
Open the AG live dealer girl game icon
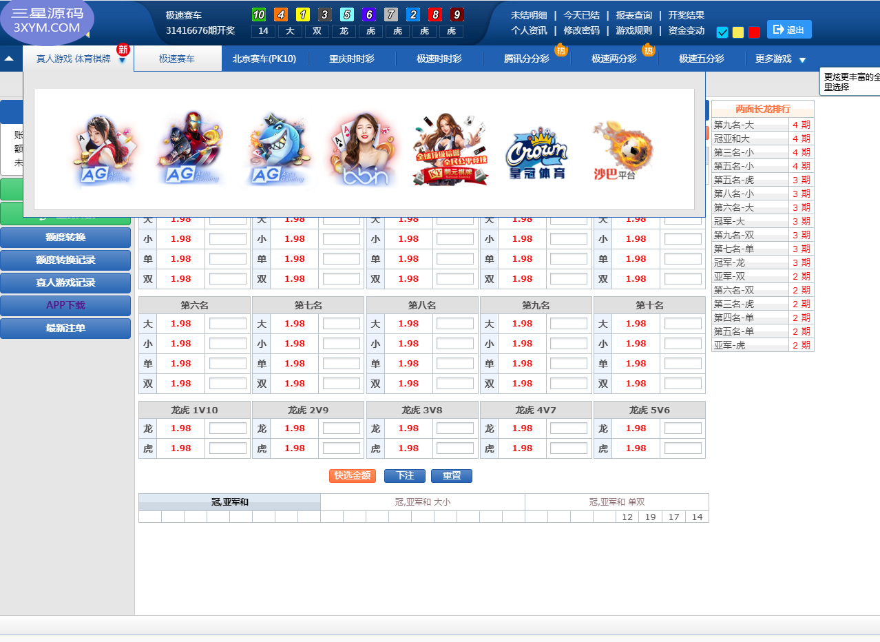tap(103, 150)
